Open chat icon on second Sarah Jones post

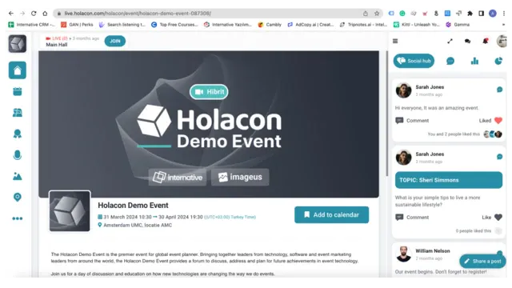coord(499,157)
